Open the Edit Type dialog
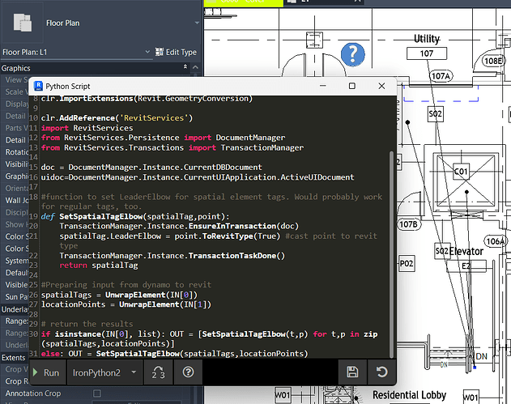Screen dimensions: 511x404 coord(175,52)
